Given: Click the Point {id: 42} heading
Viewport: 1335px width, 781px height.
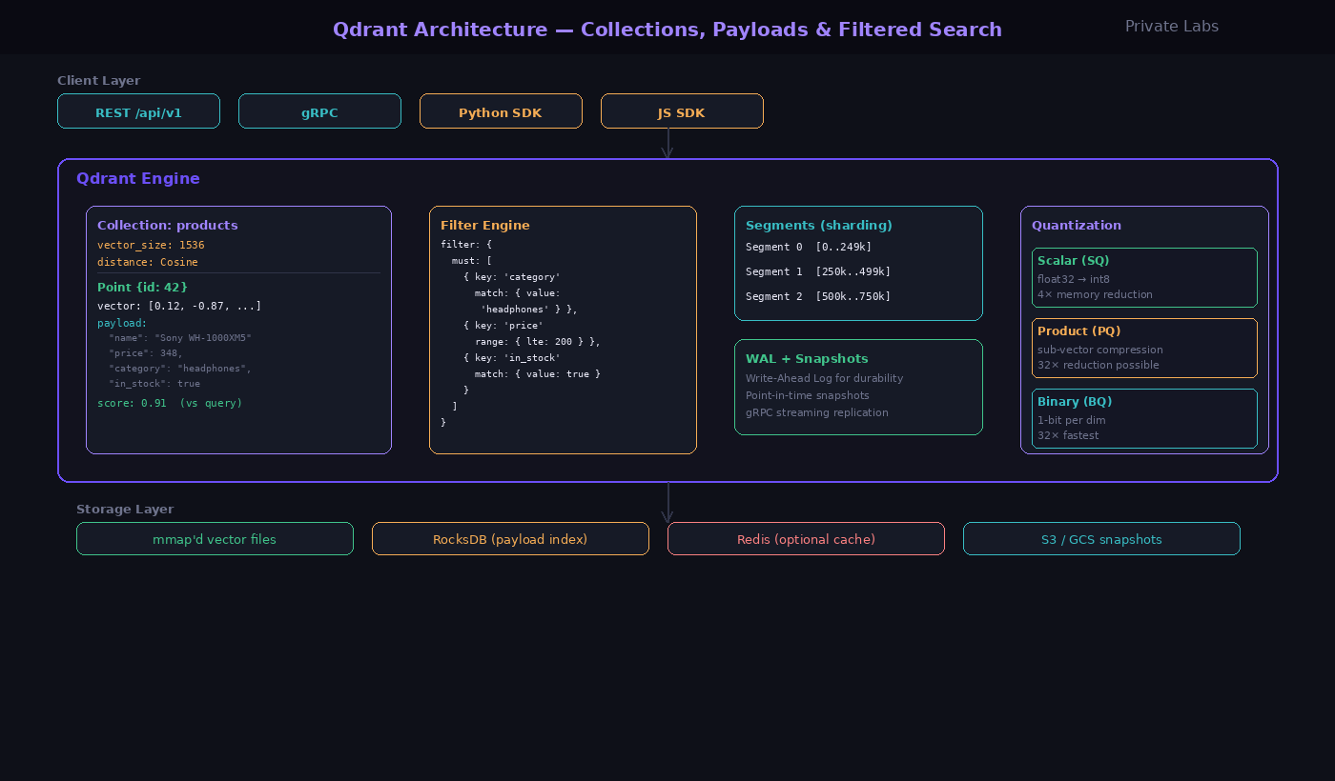Looking at the screenshot, I should click(x=142, y=287).
